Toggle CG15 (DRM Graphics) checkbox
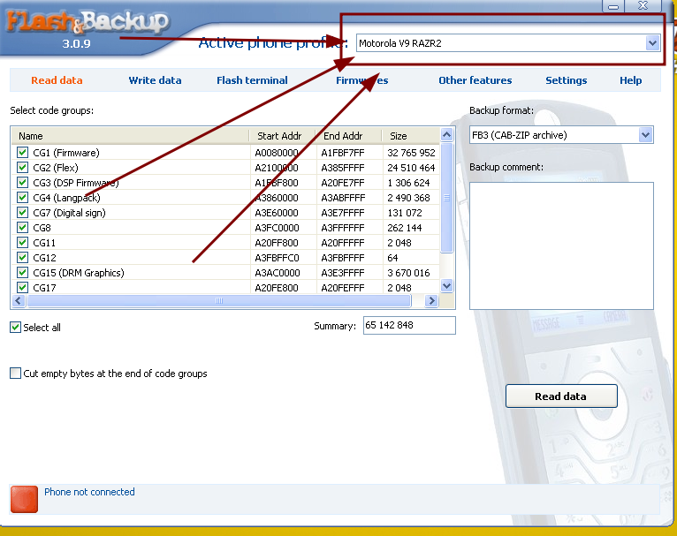 [22, 273]
